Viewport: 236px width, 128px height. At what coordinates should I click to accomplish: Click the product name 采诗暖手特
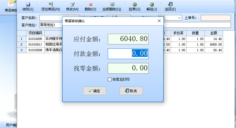click(53, 39)
